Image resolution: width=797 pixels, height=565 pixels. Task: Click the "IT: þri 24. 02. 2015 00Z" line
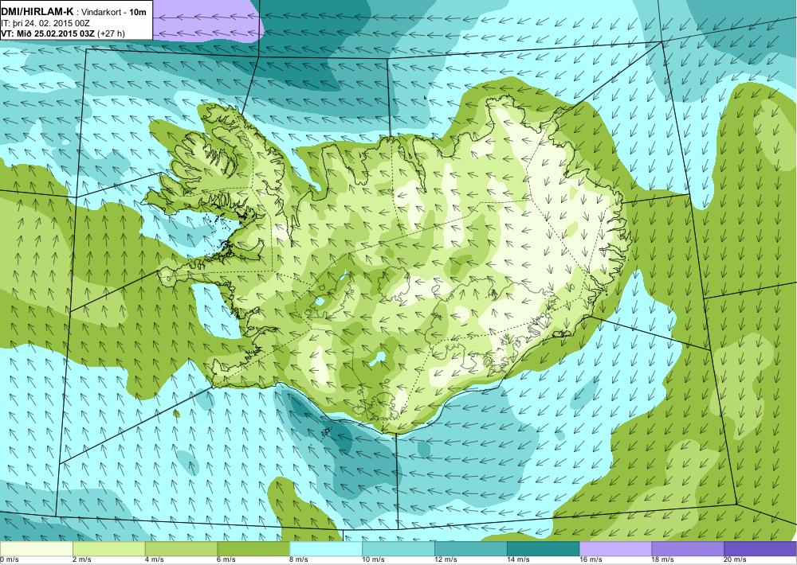pos(47,23)
